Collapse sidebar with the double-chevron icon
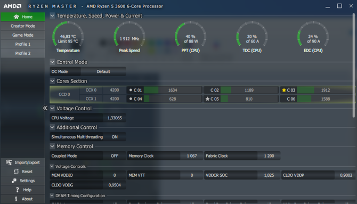 pos(45,108)
